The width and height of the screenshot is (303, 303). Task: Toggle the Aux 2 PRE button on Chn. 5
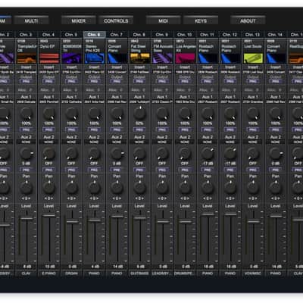pyautogui.click(x=71, y=170)
